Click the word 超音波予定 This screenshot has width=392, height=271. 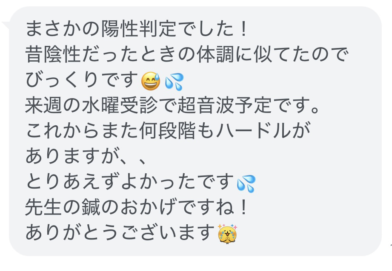[224, 105]
